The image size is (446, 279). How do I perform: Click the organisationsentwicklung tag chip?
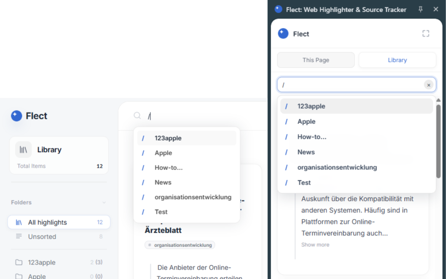180,245
